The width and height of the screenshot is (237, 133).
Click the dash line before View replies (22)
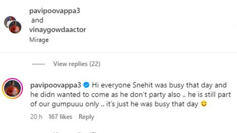[38, 64]
